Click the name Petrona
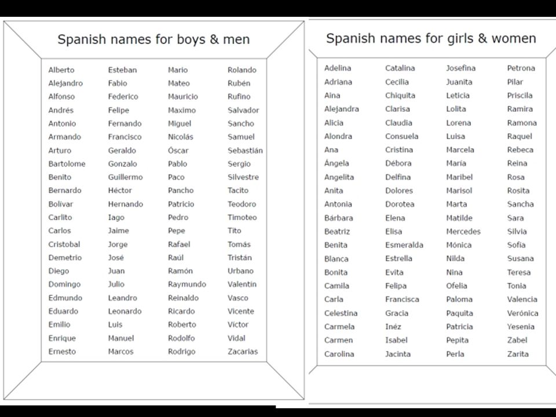The image size is (556, 417). [x=521, y=68]
